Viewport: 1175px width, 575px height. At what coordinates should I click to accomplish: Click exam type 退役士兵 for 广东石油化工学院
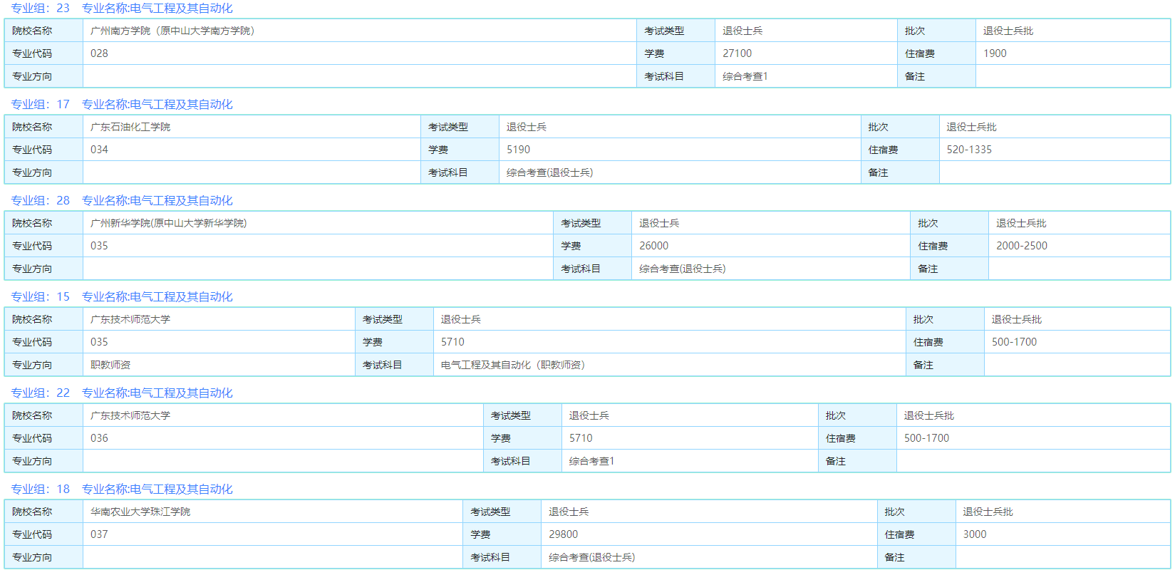pyautogui.click(x=527, y=127)
